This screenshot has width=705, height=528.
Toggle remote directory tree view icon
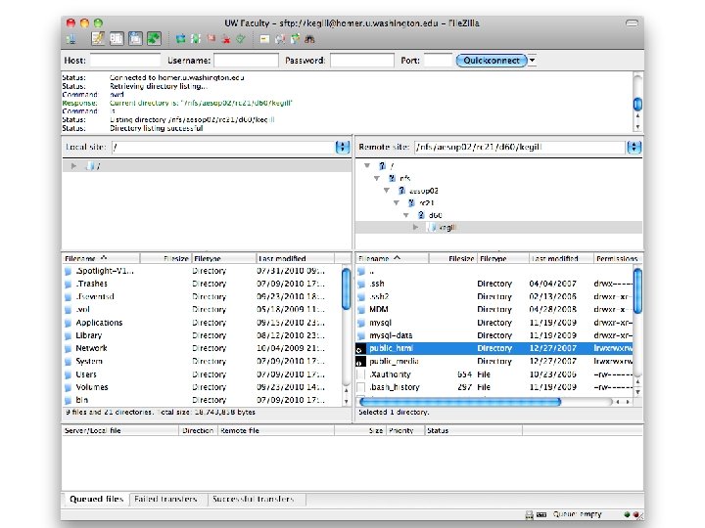pos(135,39)
